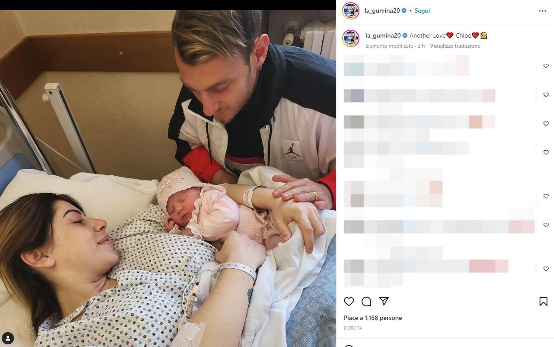
Task: Share the post via paper plane icon
Action: coord(384,301)
